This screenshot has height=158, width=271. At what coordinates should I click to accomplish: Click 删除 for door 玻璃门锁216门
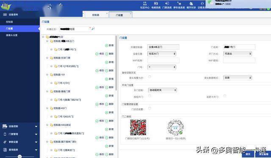pyautogui.click(x=109, y=104)
